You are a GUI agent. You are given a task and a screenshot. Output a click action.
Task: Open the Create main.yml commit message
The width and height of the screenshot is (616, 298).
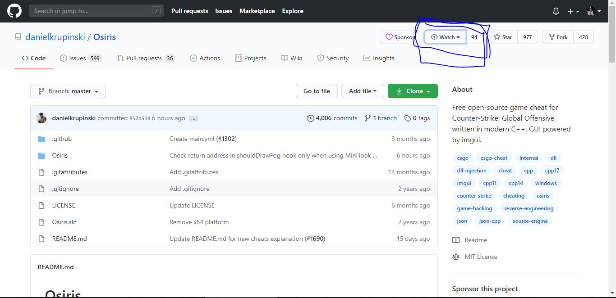pos(192,139)
